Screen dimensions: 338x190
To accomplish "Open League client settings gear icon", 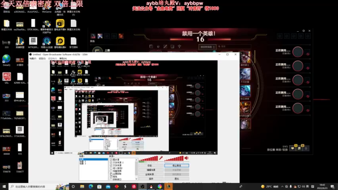I will (303, 31).
